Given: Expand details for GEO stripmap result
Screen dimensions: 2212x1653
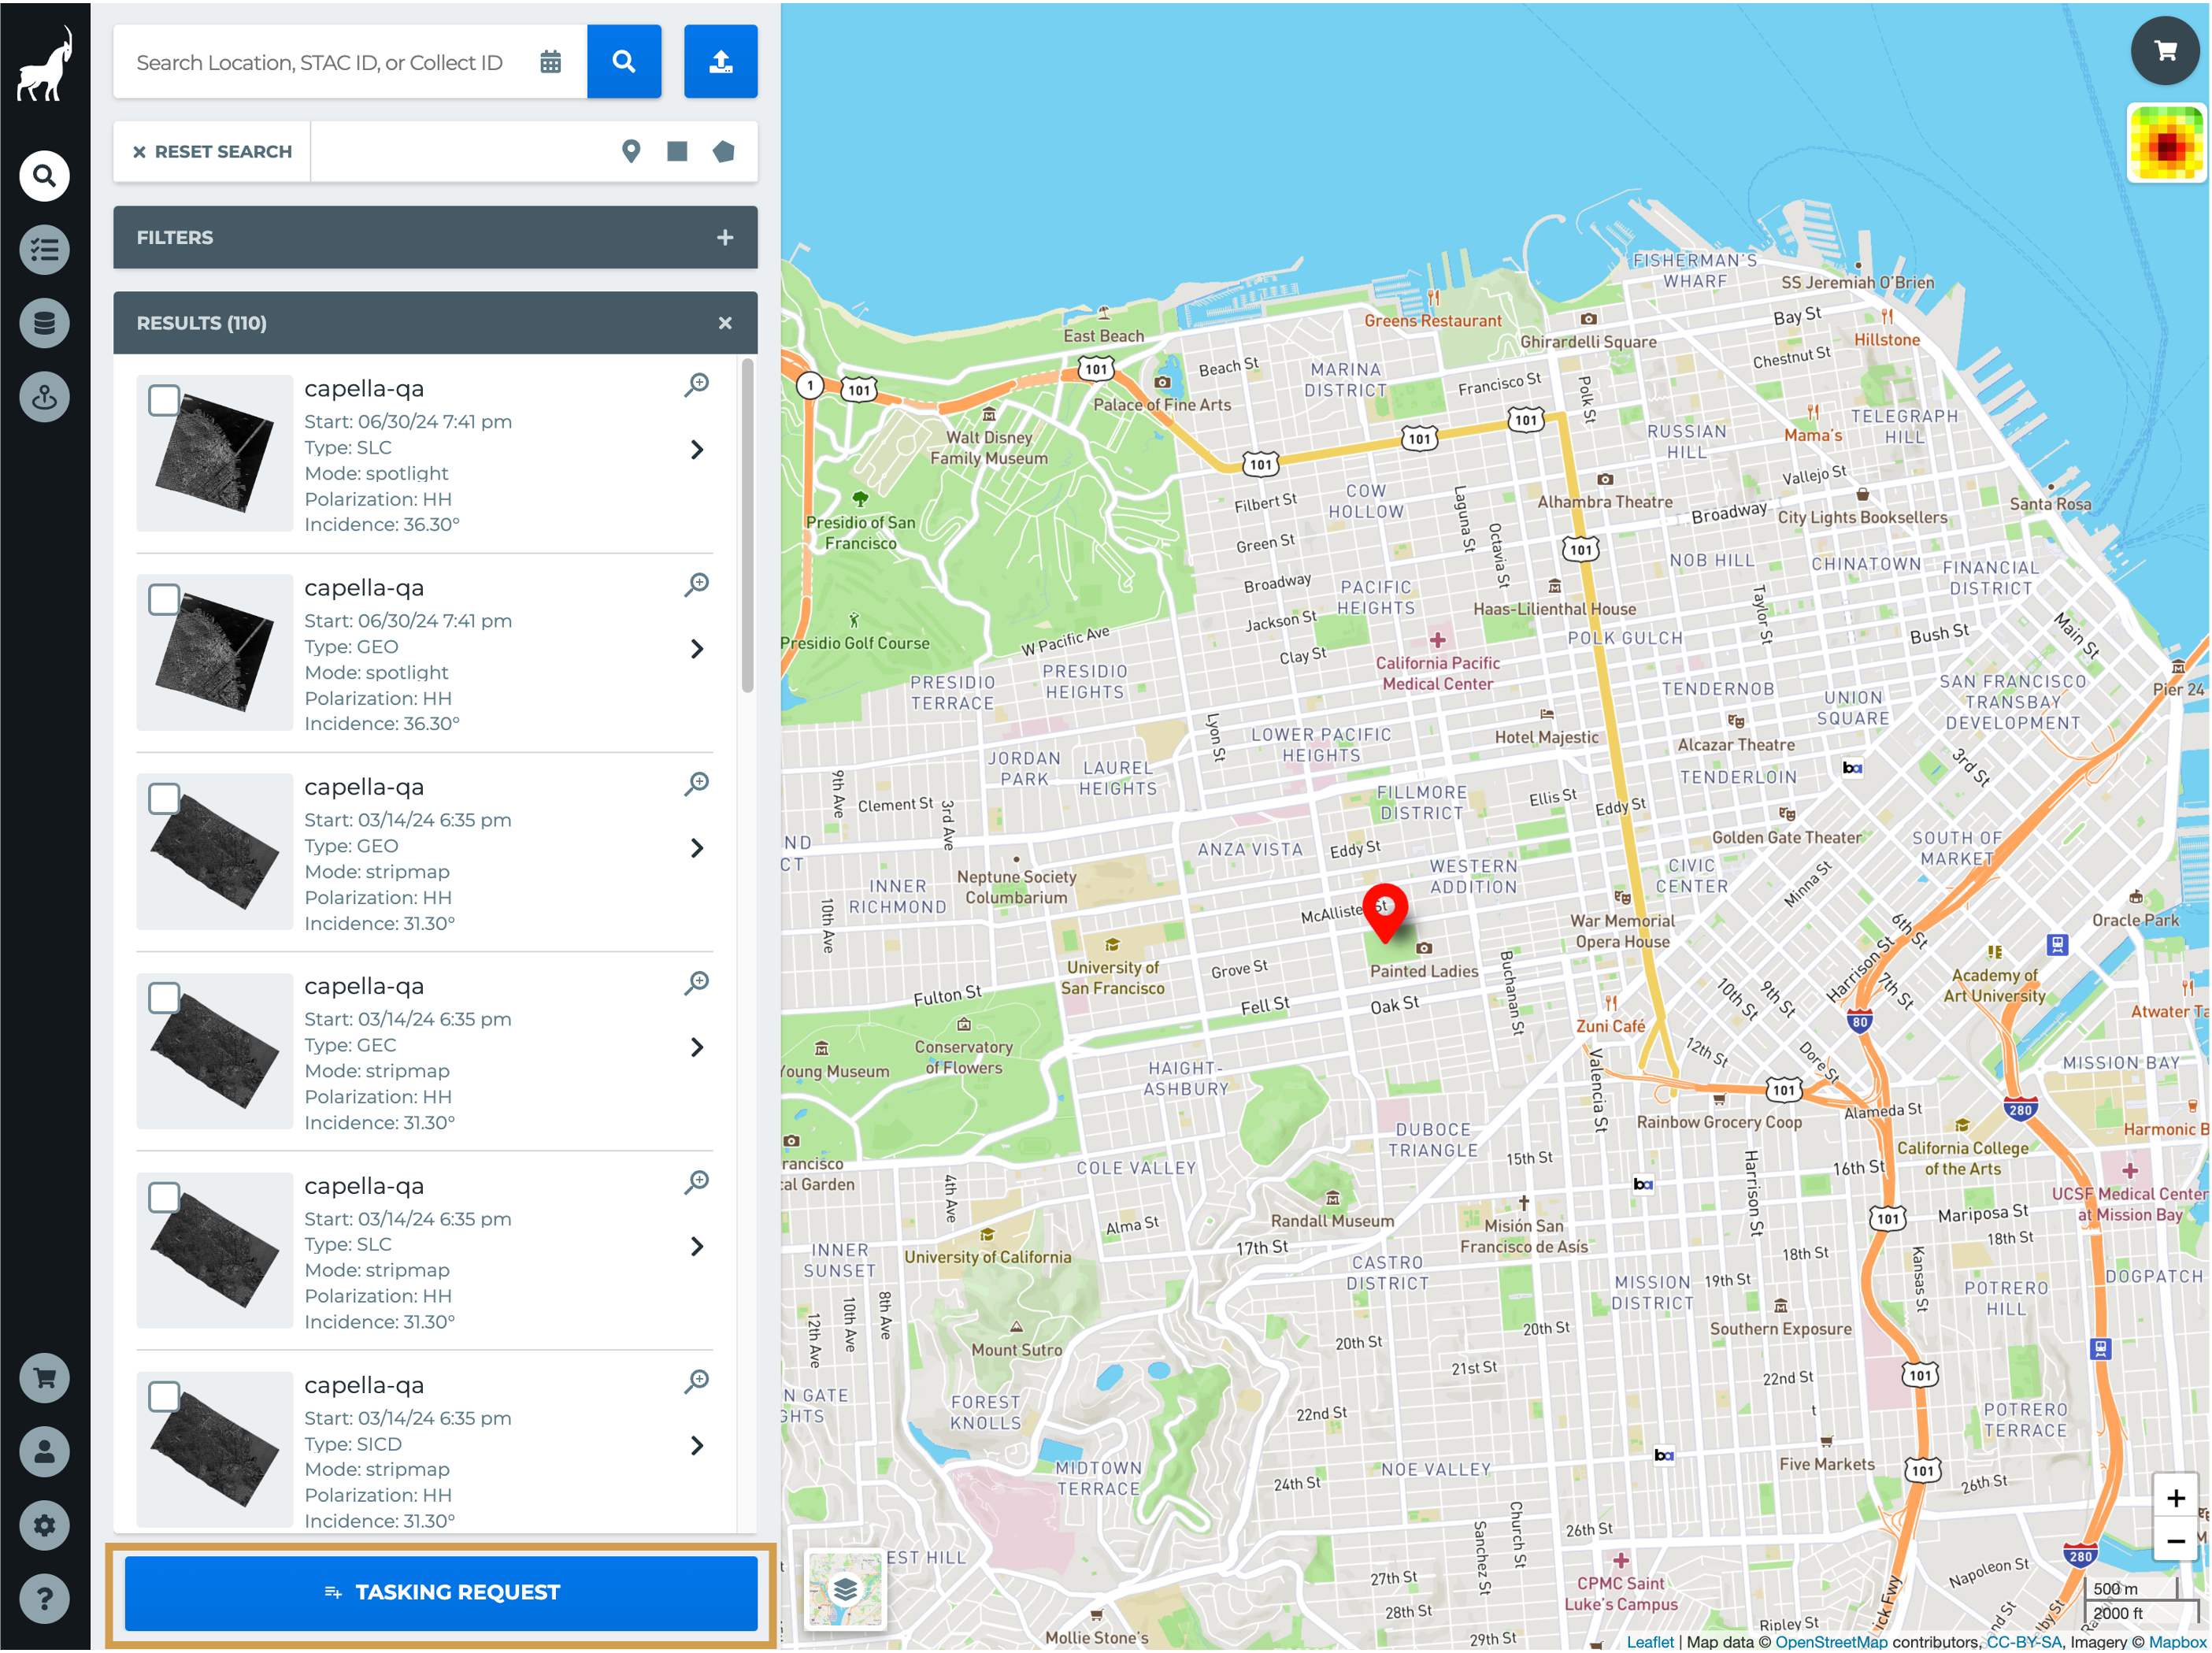Looking at the screenshot, I should [x=697, y=848].
